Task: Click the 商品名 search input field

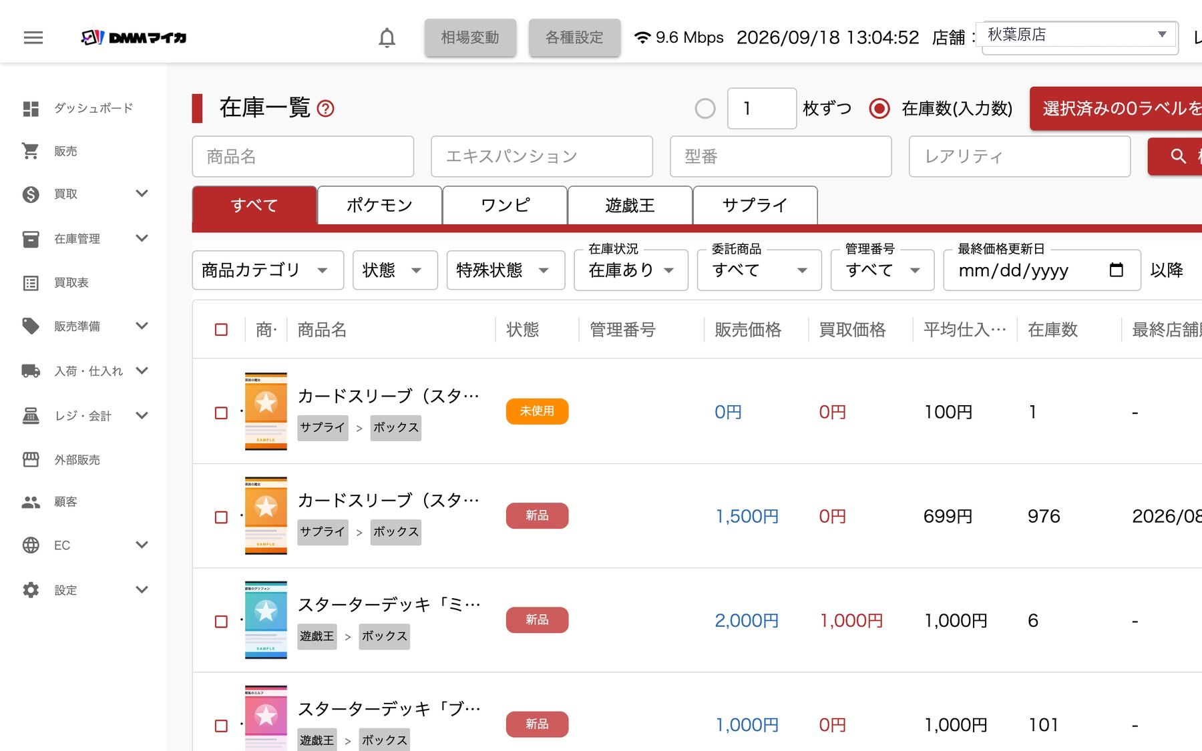Action: pos(303,156)
